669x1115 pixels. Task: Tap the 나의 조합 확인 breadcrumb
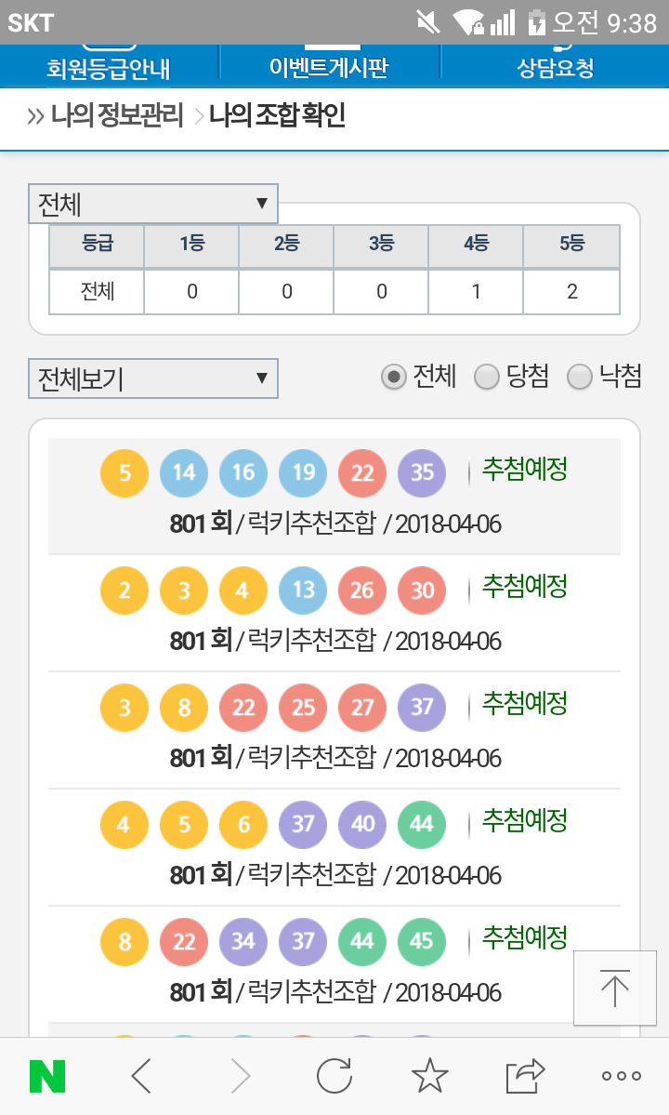pyautogui.click(x=277, y=116)
